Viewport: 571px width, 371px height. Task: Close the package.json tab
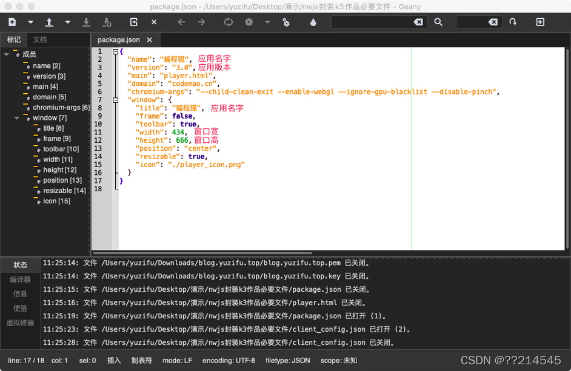coord(149,40)
